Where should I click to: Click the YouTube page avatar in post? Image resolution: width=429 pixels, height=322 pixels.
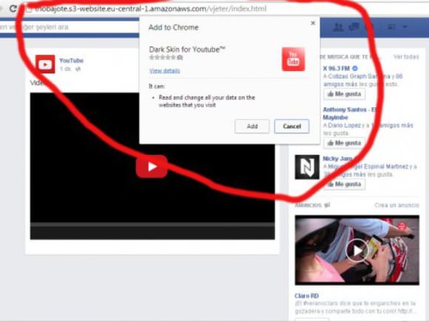point(45,64)
